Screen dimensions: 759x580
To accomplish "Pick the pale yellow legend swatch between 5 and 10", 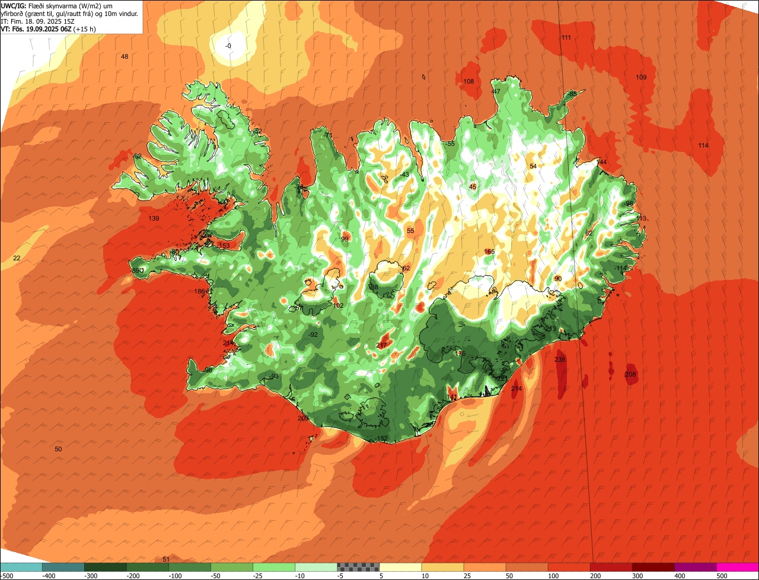I will click(x=400, y=567).
